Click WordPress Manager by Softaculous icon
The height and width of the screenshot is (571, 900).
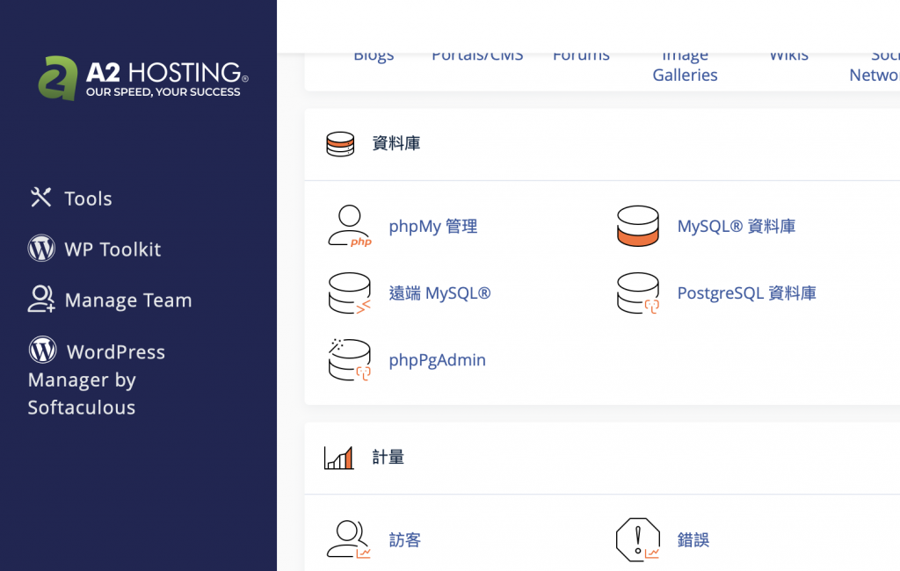[x=42, y=350]
